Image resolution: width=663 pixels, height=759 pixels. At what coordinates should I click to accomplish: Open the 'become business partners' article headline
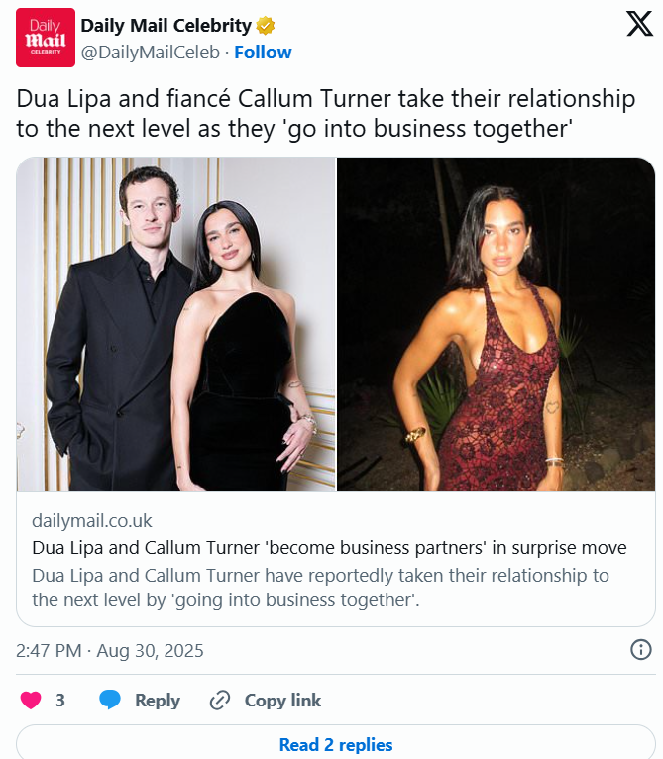(329, 548)
